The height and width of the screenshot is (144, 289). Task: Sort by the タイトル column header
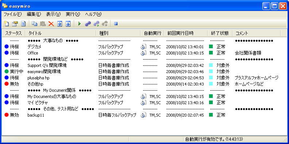tap(61, 33)
